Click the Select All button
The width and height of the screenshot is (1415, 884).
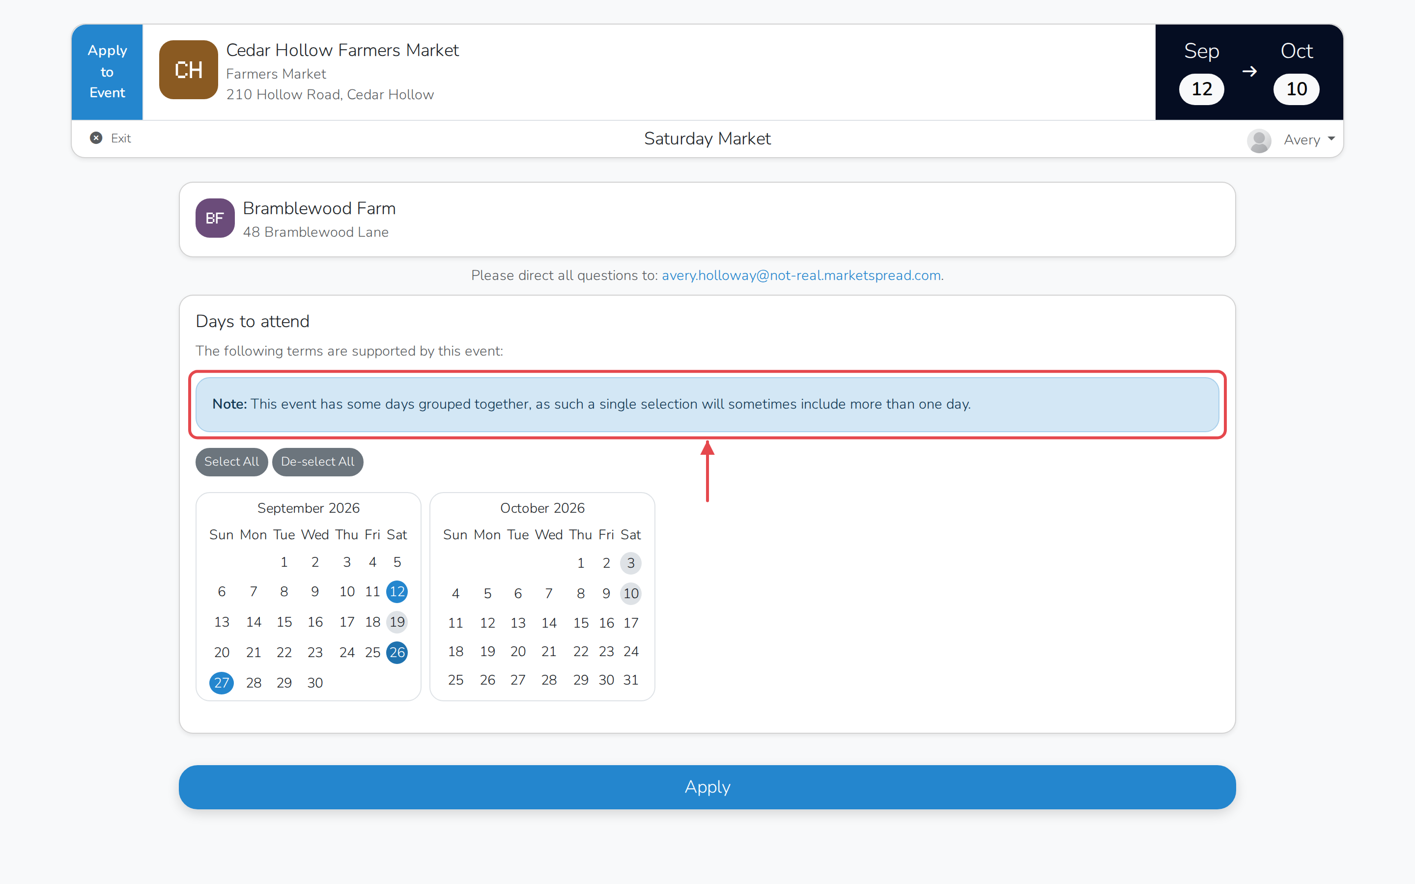pos(231,462)
